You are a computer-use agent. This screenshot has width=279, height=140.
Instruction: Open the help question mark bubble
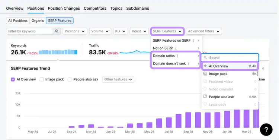[266, 130]
